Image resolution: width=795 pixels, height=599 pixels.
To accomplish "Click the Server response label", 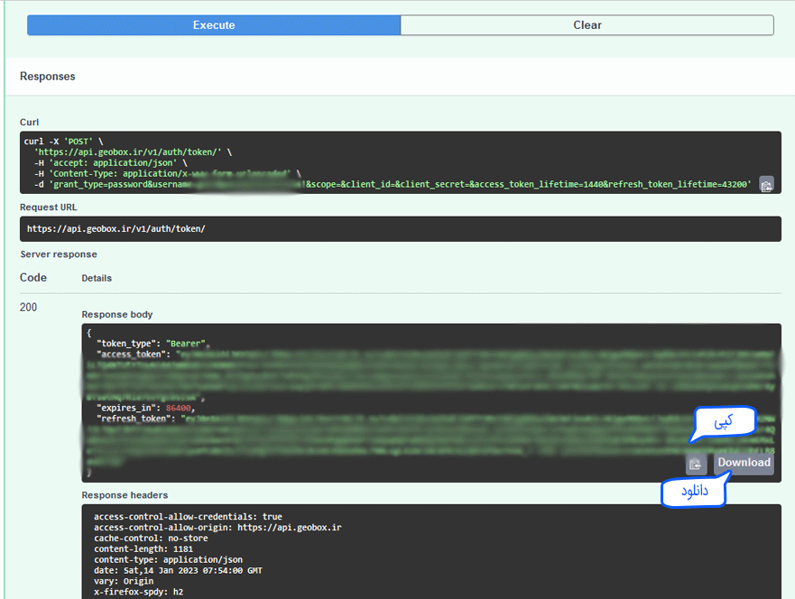I will (59, 254).
